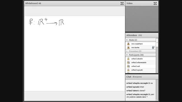This screenshot has width=182, height=102.
Task: Maximize the Video panel
Action: coord(155,3)
